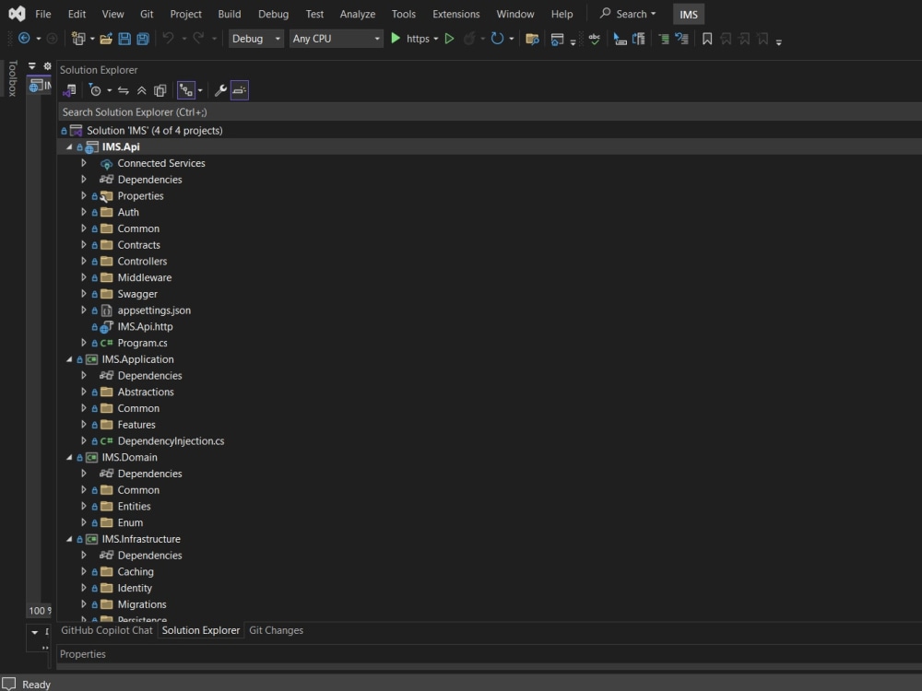
Task: Click Switch Views icon in Solution Explorer
Action: (x=69, y=90)
